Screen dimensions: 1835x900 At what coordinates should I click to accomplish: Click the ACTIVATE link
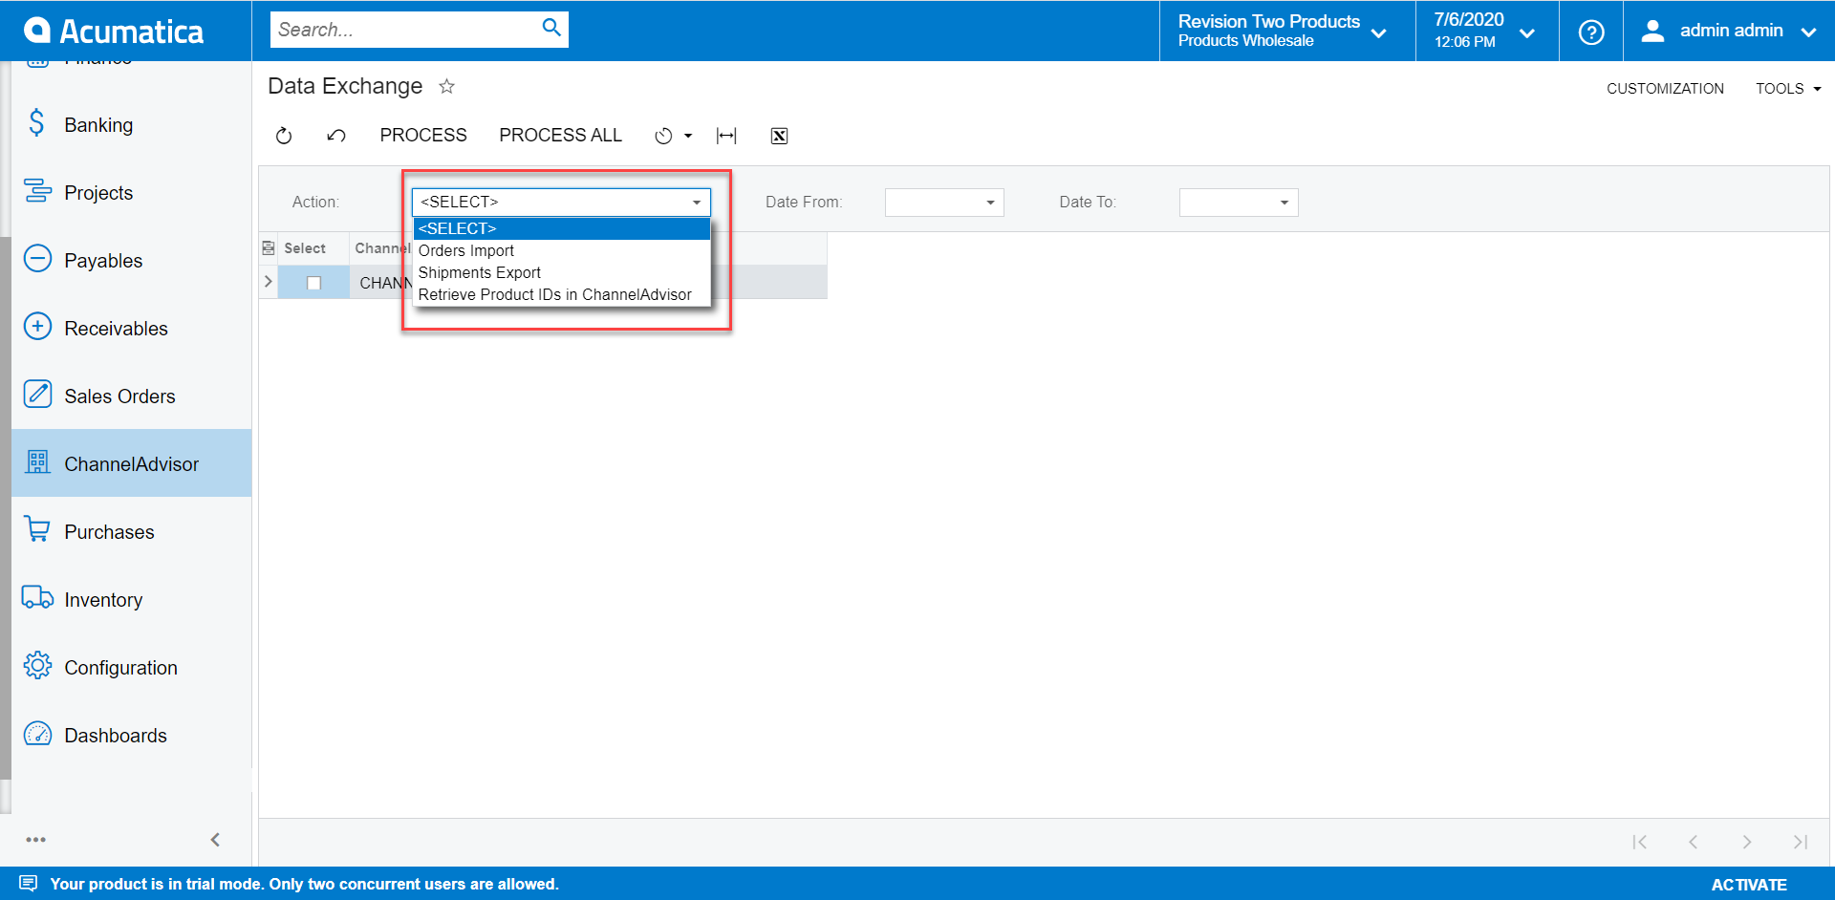(1748, 885)
